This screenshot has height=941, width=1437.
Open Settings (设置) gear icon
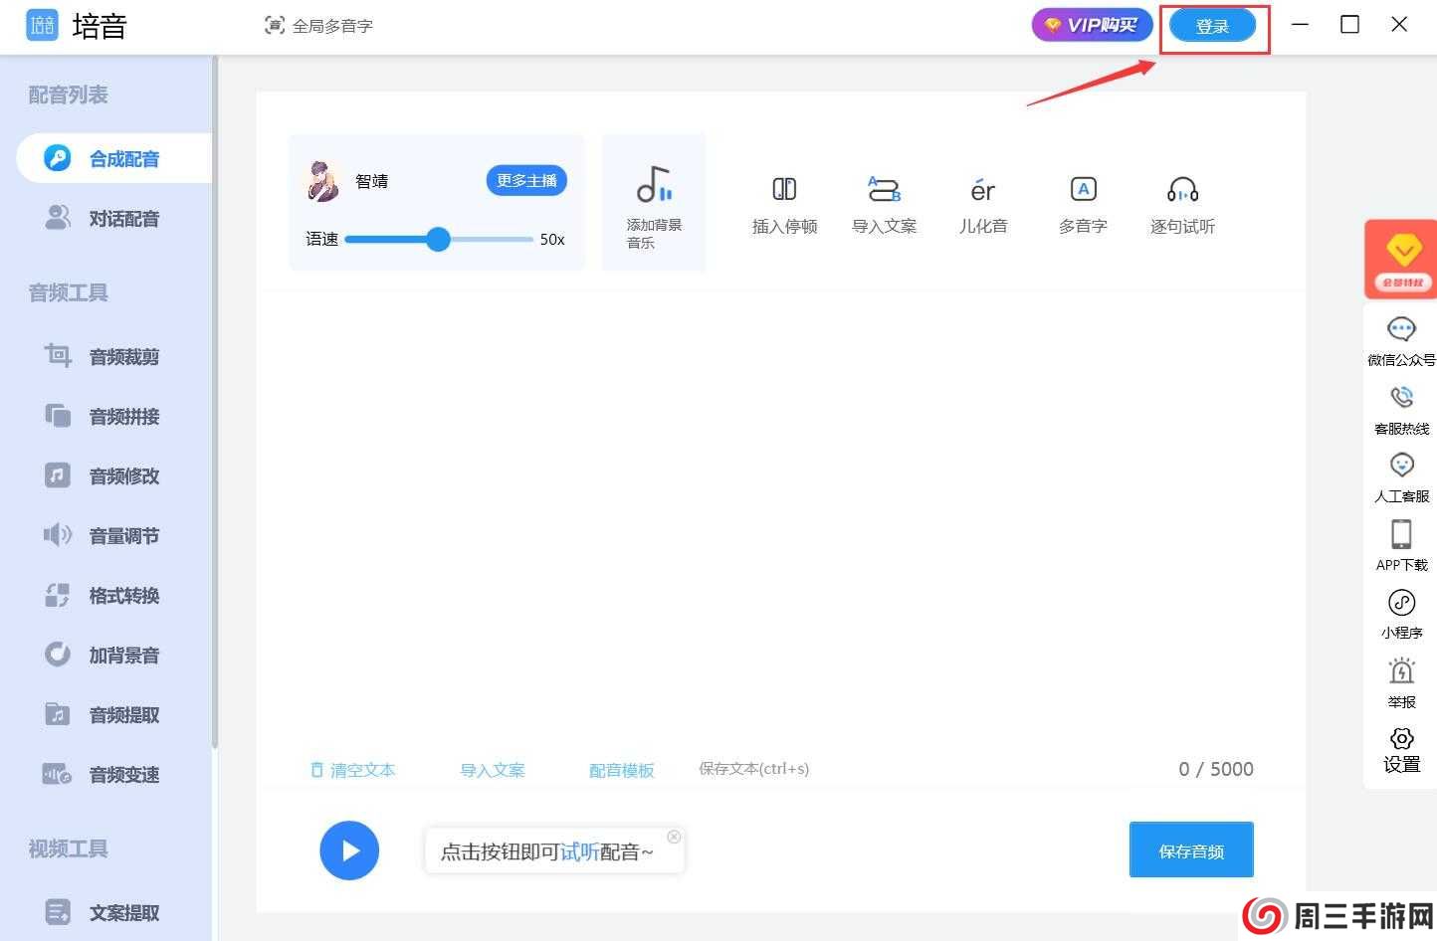[x=1401, y=739]
